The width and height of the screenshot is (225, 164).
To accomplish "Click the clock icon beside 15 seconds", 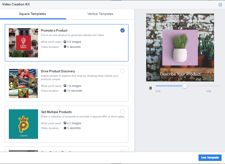I will click(x=65, y=91).
